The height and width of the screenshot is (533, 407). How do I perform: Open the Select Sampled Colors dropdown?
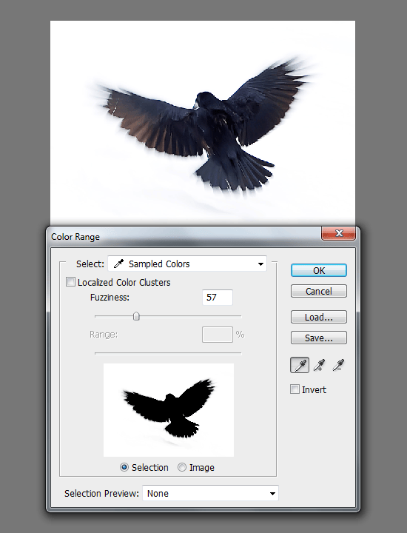(187, 264)
